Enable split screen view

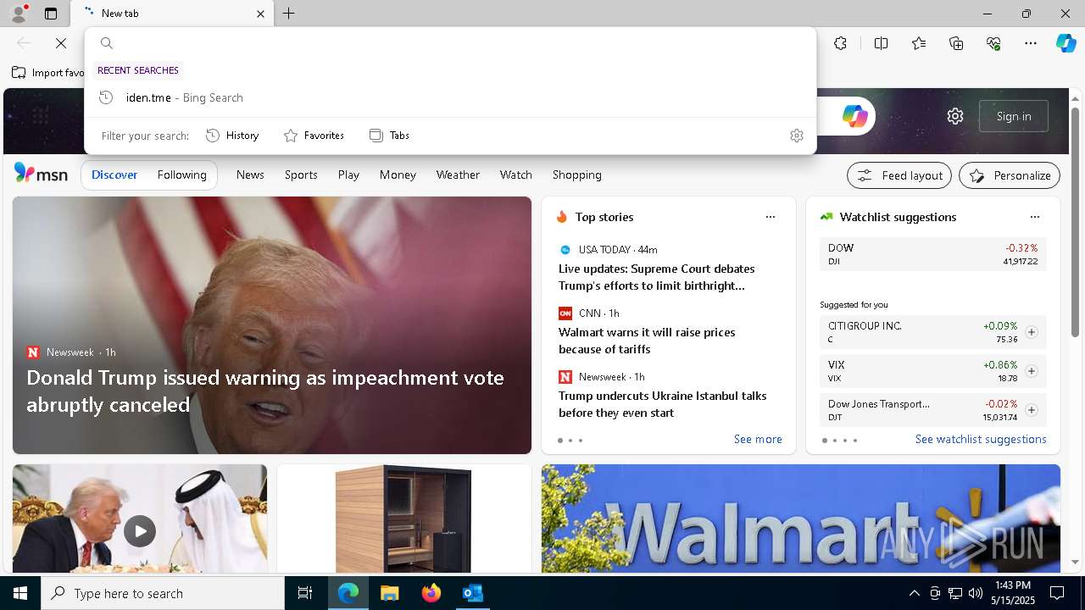(881, 43)
